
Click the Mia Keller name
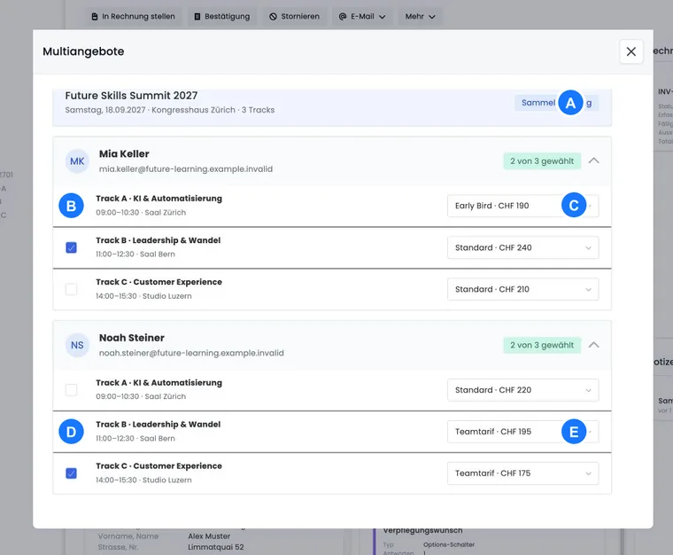[124, 153]
